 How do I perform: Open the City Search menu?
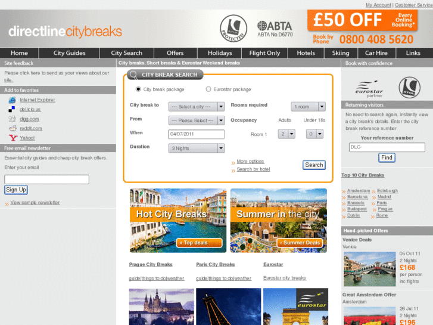tap(127, 53)
